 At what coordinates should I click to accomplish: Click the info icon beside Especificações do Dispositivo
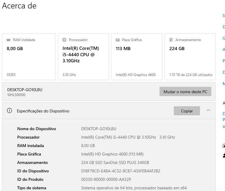click(x=10, y=111)
